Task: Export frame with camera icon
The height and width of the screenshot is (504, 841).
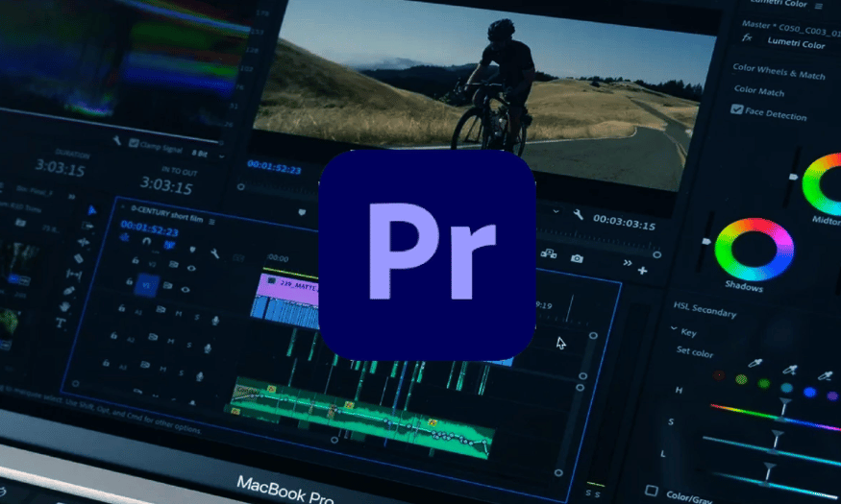Action: coord(577,258)
